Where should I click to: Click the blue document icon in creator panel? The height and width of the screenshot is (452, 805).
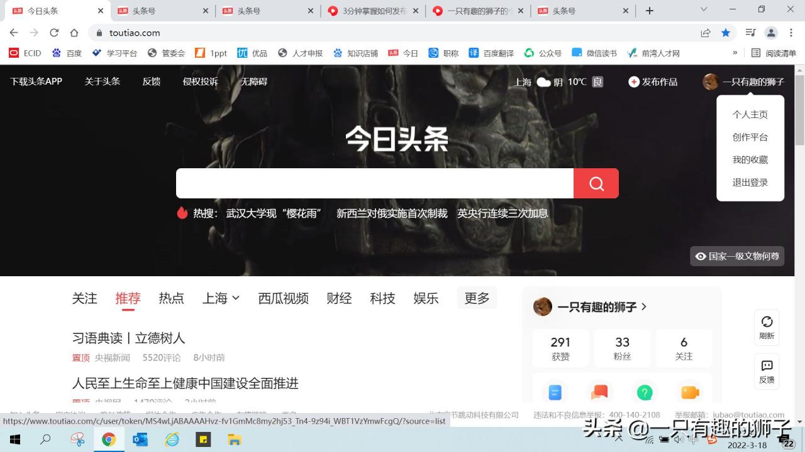(555, 393)
